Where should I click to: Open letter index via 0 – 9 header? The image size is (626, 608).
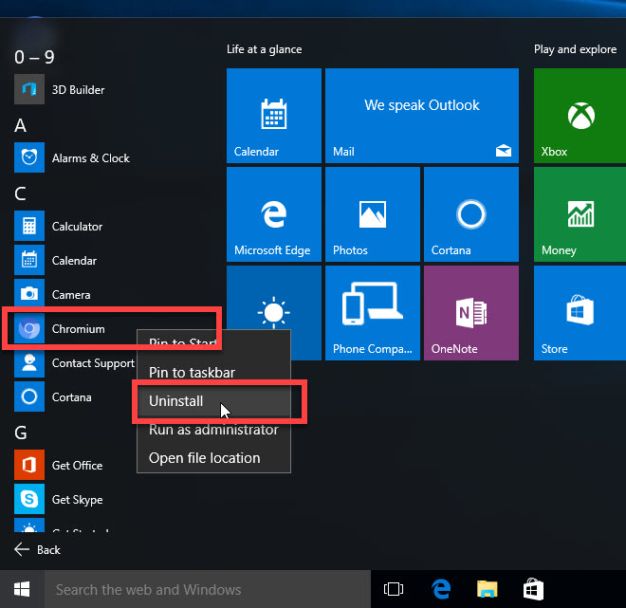coord(34,57)
